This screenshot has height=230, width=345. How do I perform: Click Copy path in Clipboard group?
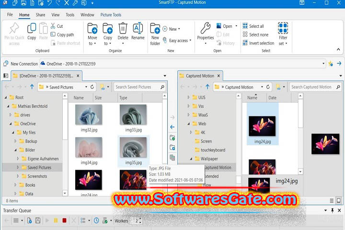tap(62, 34)
